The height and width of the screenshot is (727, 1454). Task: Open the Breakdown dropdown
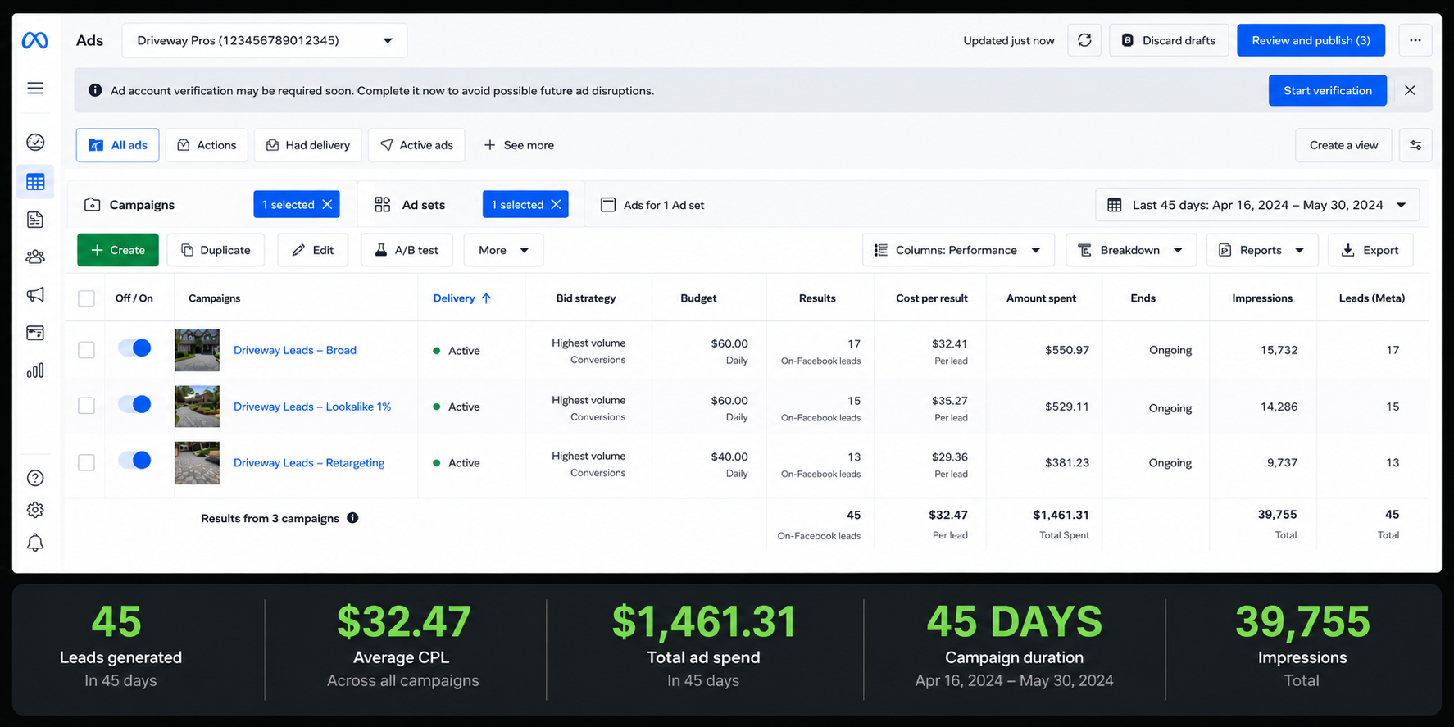pyautogui.click(x=1131, y=250)
